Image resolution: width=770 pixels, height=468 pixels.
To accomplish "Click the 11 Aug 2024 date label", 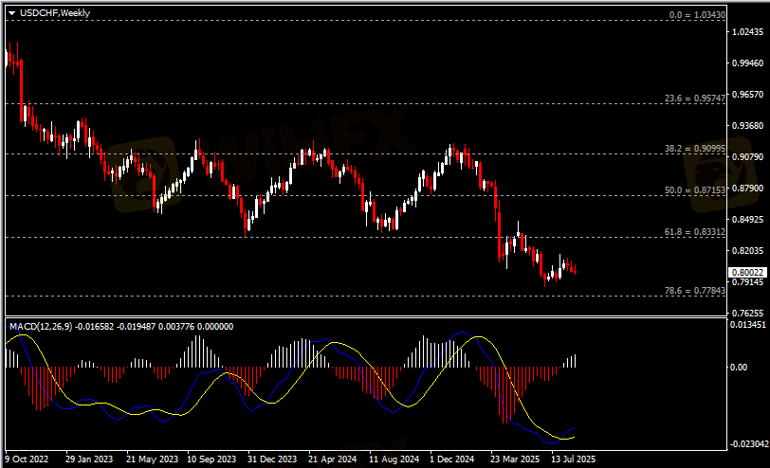I will click(x=394, y=459).
